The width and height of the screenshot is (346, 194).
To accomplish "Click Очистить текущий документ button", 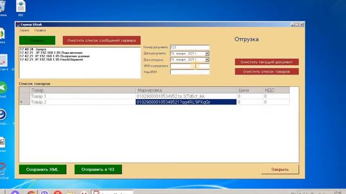I will (x=267, y=62).
